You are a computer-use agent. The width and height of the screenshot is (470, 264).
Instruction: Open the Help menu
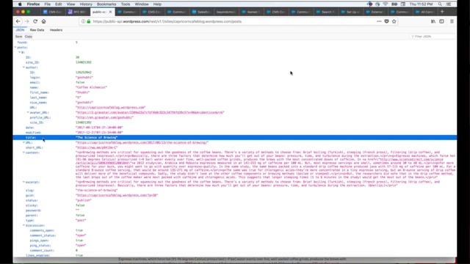(x=157, y=4)
